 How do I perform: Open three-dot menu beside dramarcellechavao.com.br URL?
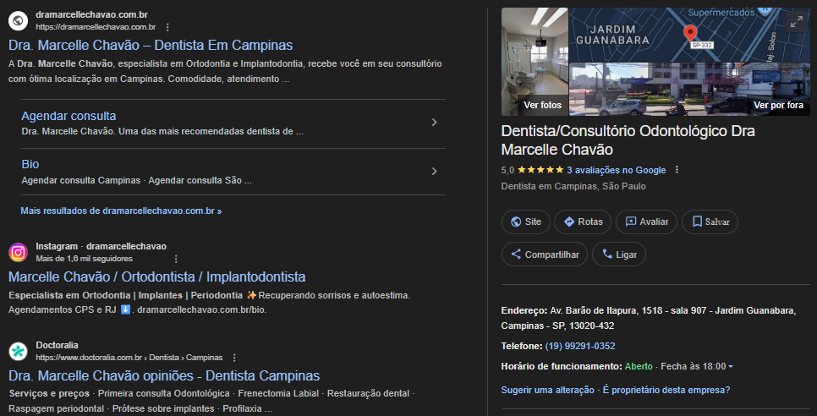pos(168,27)
